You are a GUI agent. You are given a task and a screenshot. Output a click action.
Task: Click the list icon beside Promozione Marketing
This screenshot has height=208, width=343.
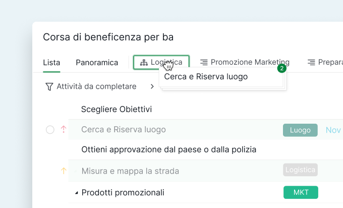204,63
